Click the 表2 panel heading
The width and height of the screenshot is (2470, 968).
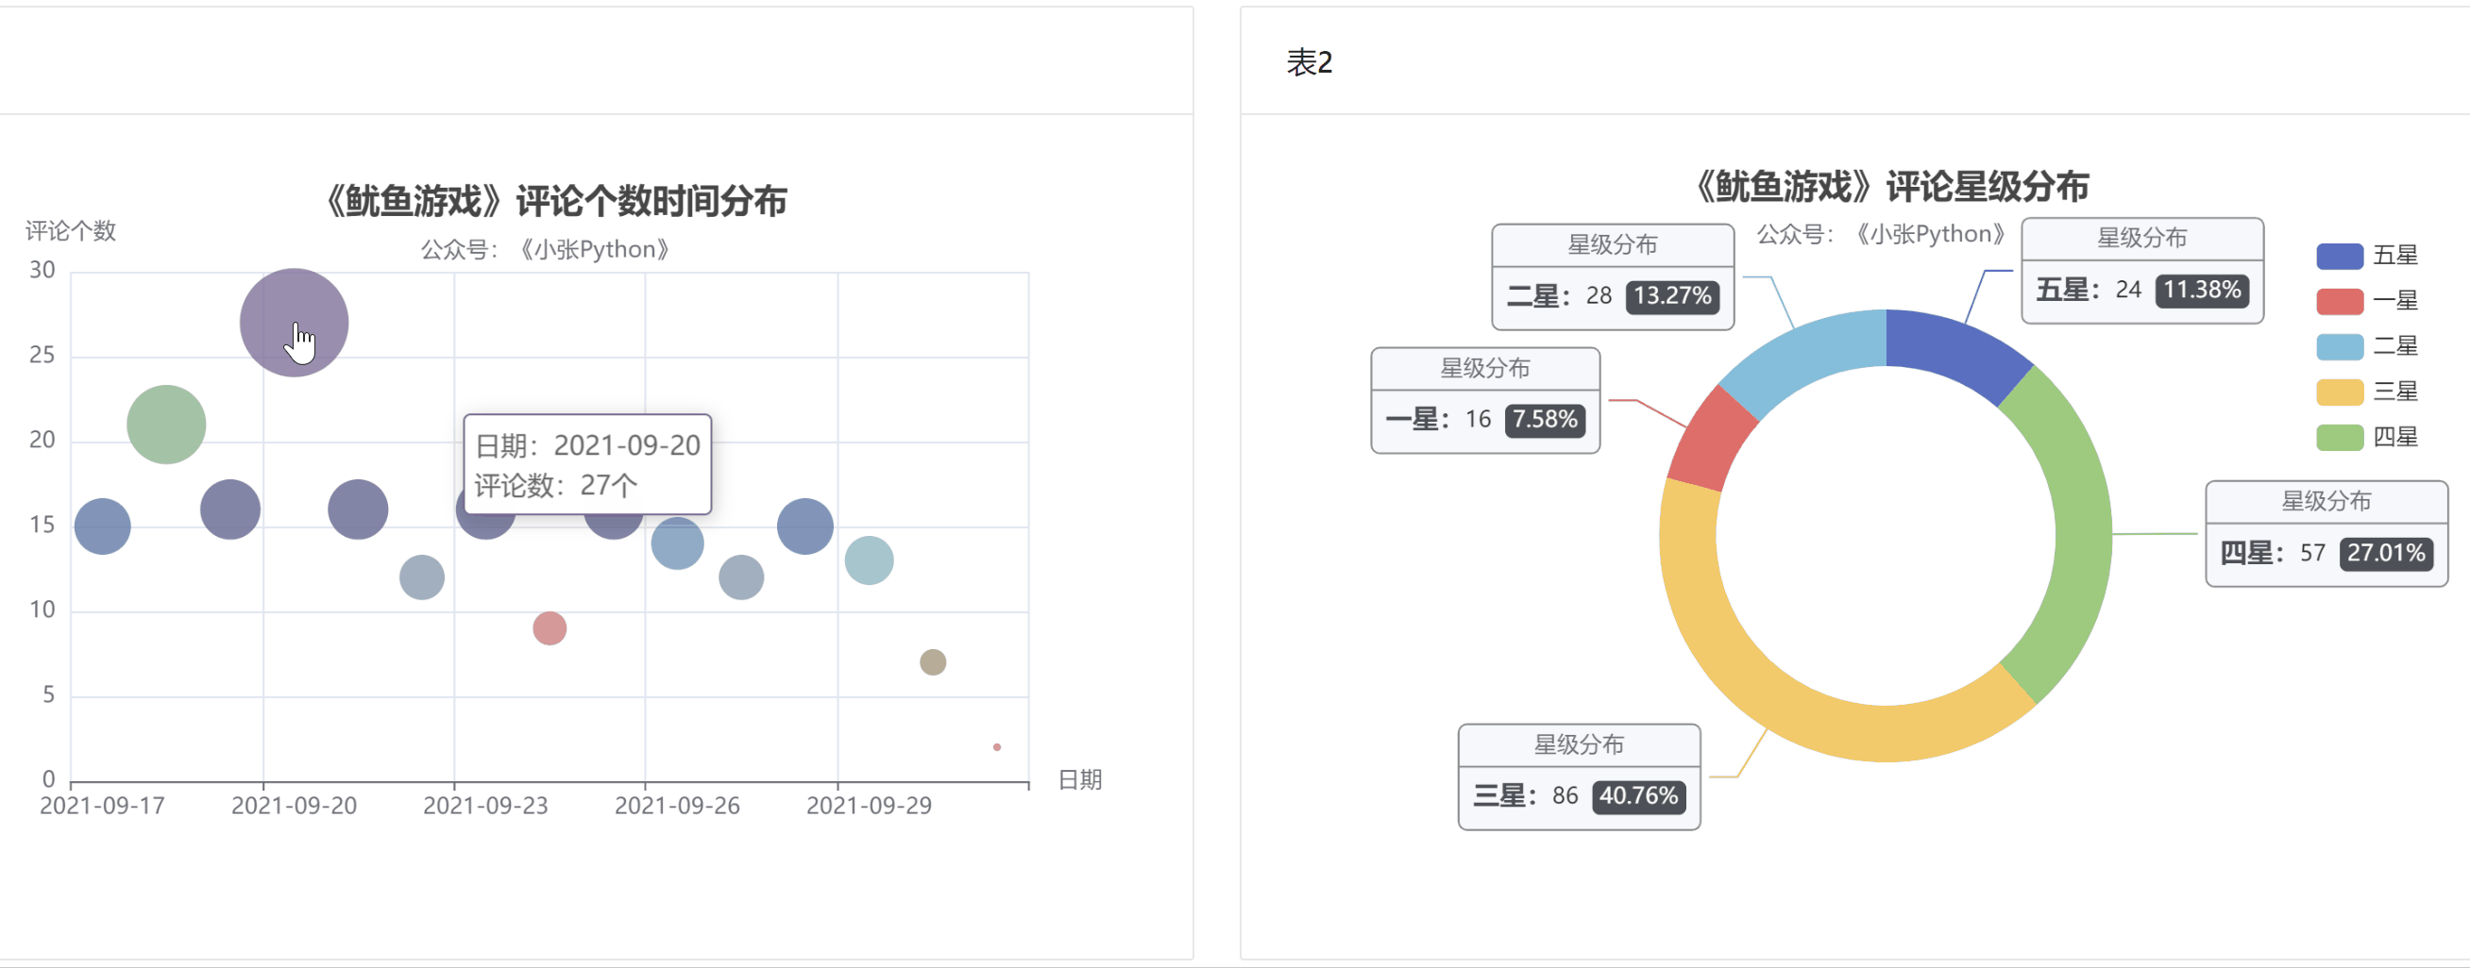coord(1309,62)
